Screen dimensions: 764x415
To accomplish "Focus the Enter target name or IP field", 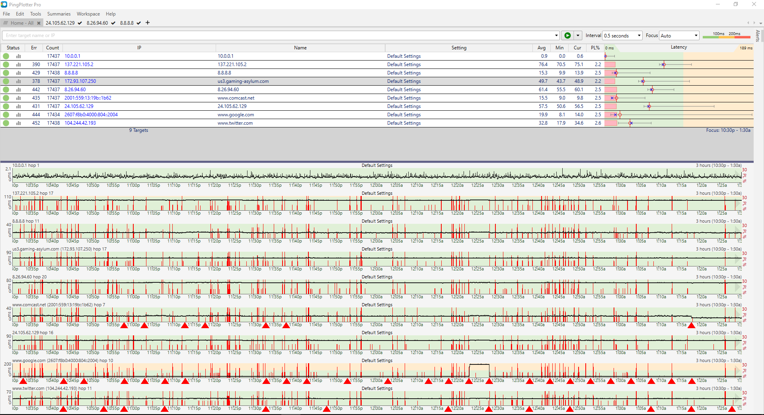I will pos(279,35).
